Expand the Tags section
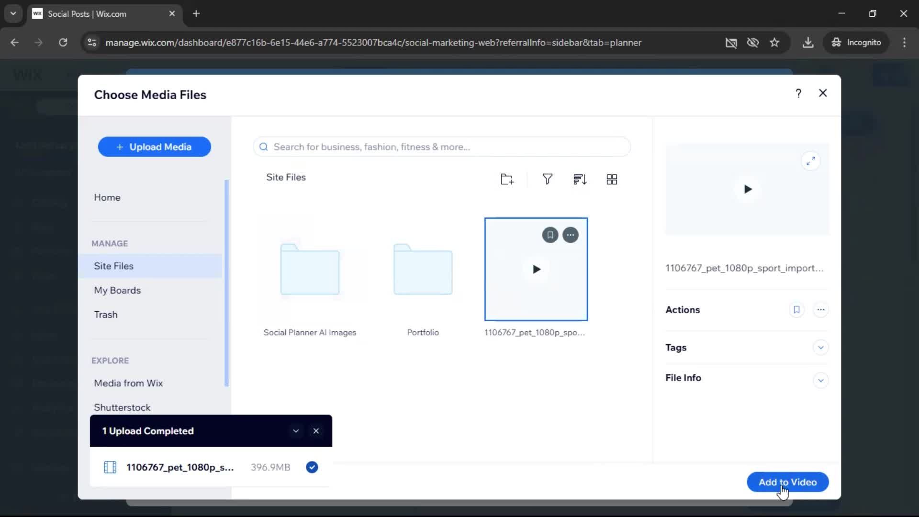The height and width of the screenshot is (517, 919). (x=820, y=348)
